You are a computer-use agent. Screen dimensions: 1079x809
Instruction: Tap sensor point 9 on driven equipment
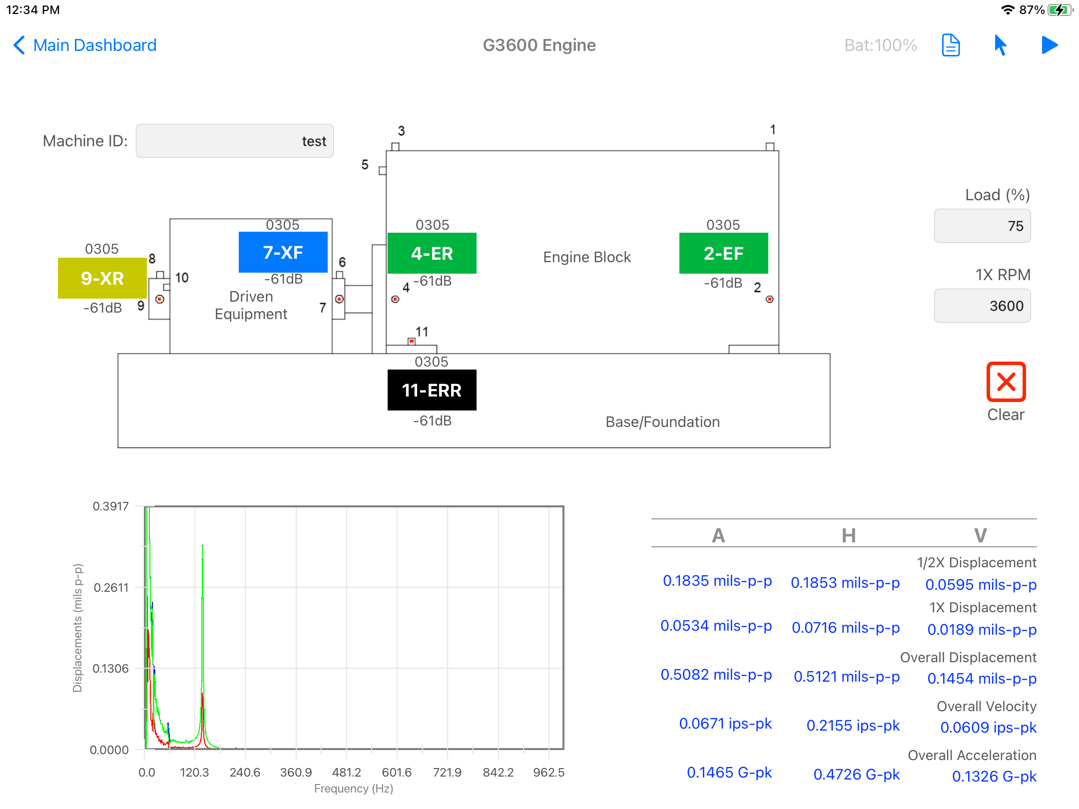click(160, 299)
